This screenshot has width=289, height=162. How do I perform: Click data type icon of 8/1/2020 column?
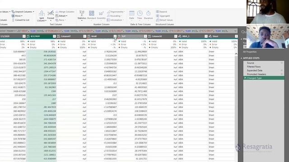[28, 36]
